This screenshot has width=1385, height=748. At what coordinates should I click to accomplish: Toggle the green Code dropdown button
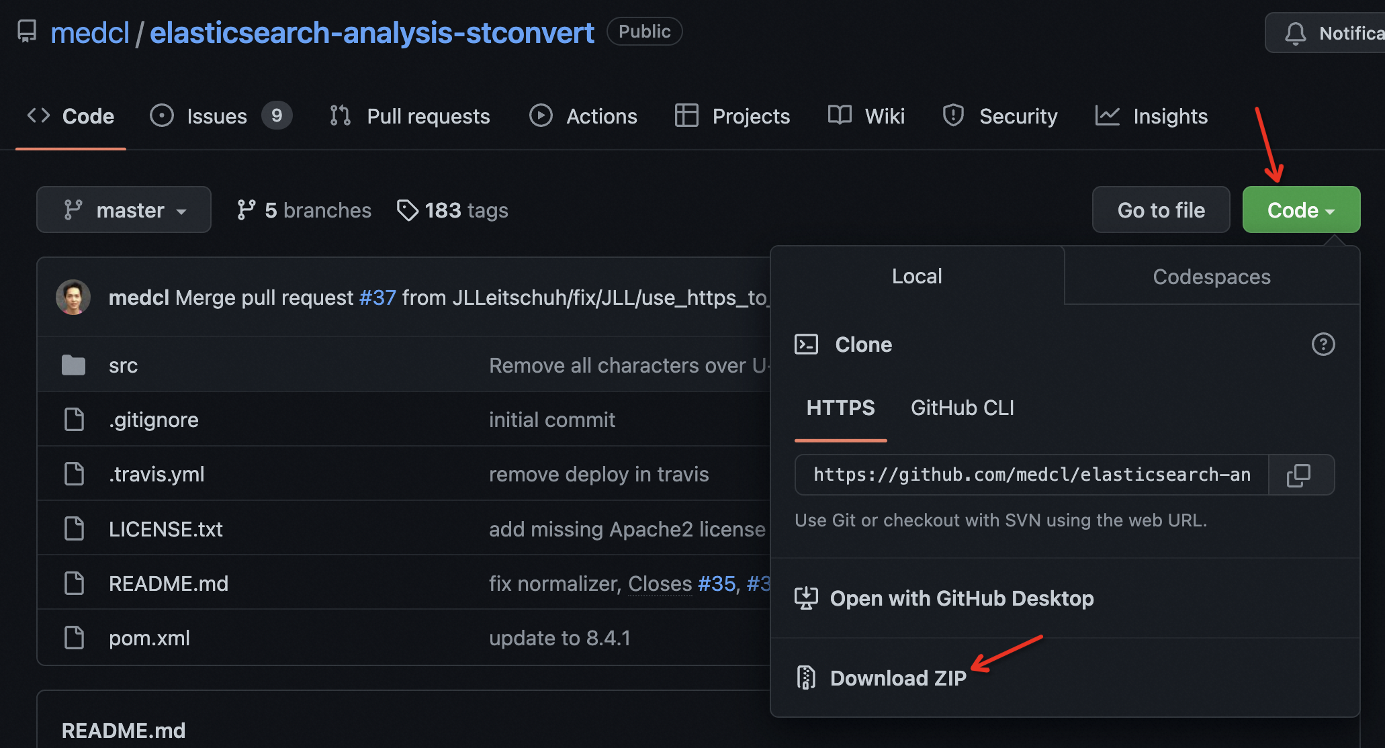tap(1301, 210)
